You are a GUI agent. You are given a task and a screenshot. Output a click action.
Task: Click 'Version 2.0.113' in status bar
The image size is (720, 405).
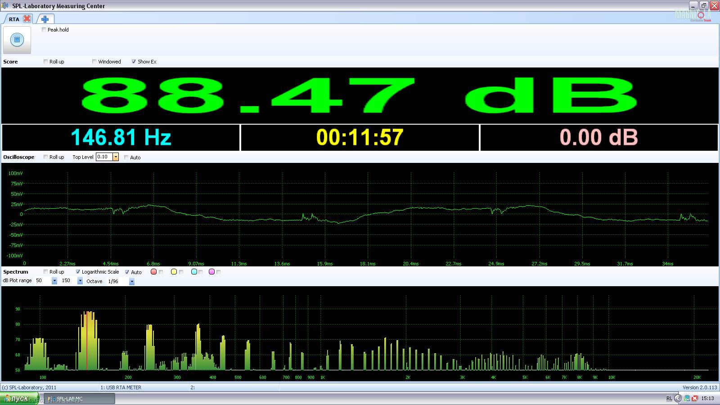pos(700,387)
